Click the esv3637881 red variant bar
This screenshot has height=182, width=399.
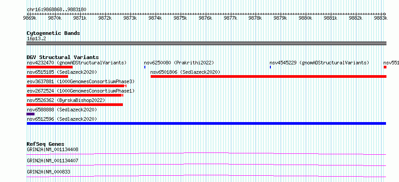coord(76,86)
